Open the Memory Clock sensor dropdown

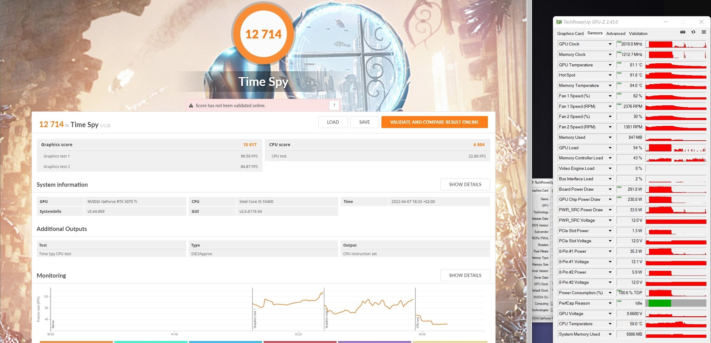coord(610,55)
